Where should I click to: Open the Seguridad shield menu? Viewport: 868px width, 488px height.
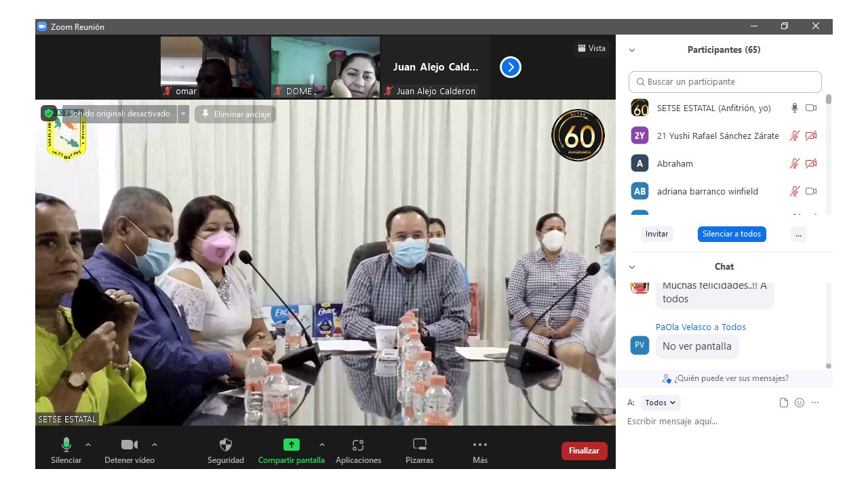coord(226,451)
